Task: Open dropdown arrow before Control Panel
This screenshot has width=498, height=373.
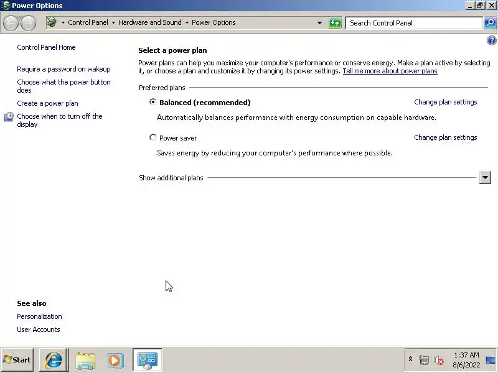Action: [63, 22]
